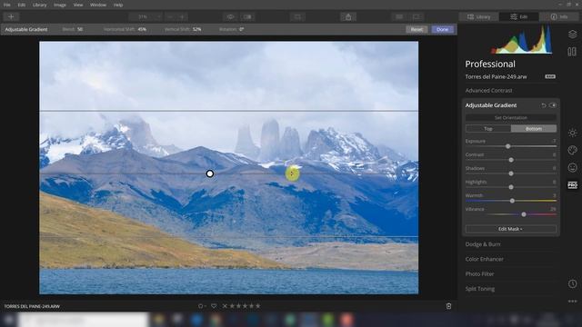Click the RAW badge beside file name

(x=550, y=76)
